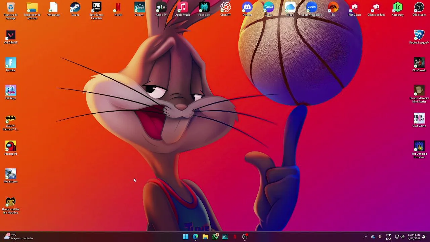Open the clock showing 11:44 p.m.
The width and height of the screenshot is (430, 242).
[414, 237]
